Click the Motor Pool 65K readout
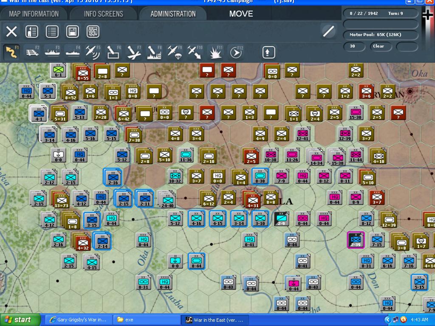Viewport: 435px width, 326px height. click(381, 35)
